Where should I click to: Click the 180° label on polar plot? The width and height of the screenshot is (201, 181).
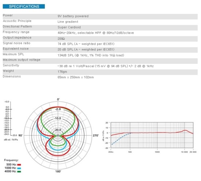click(58, 172)
